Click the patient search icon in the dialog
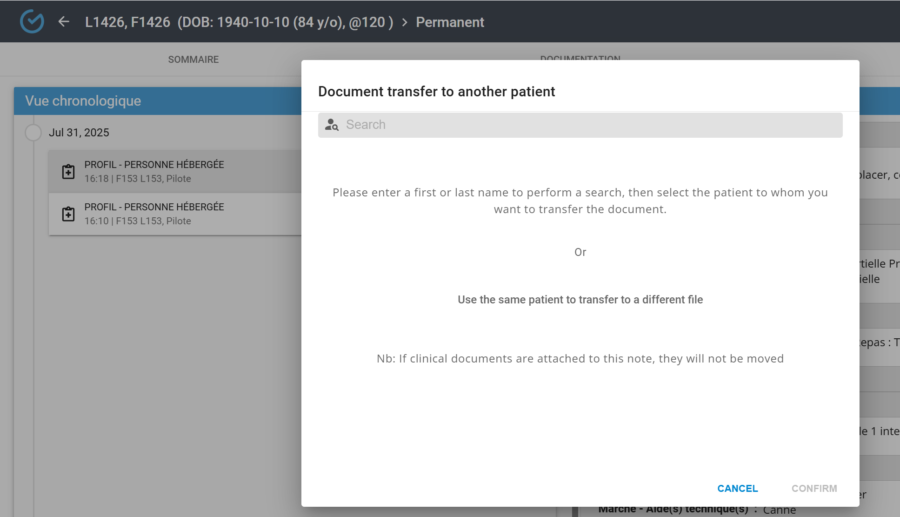This screenshot has height=517, width=900. [332, 125]
